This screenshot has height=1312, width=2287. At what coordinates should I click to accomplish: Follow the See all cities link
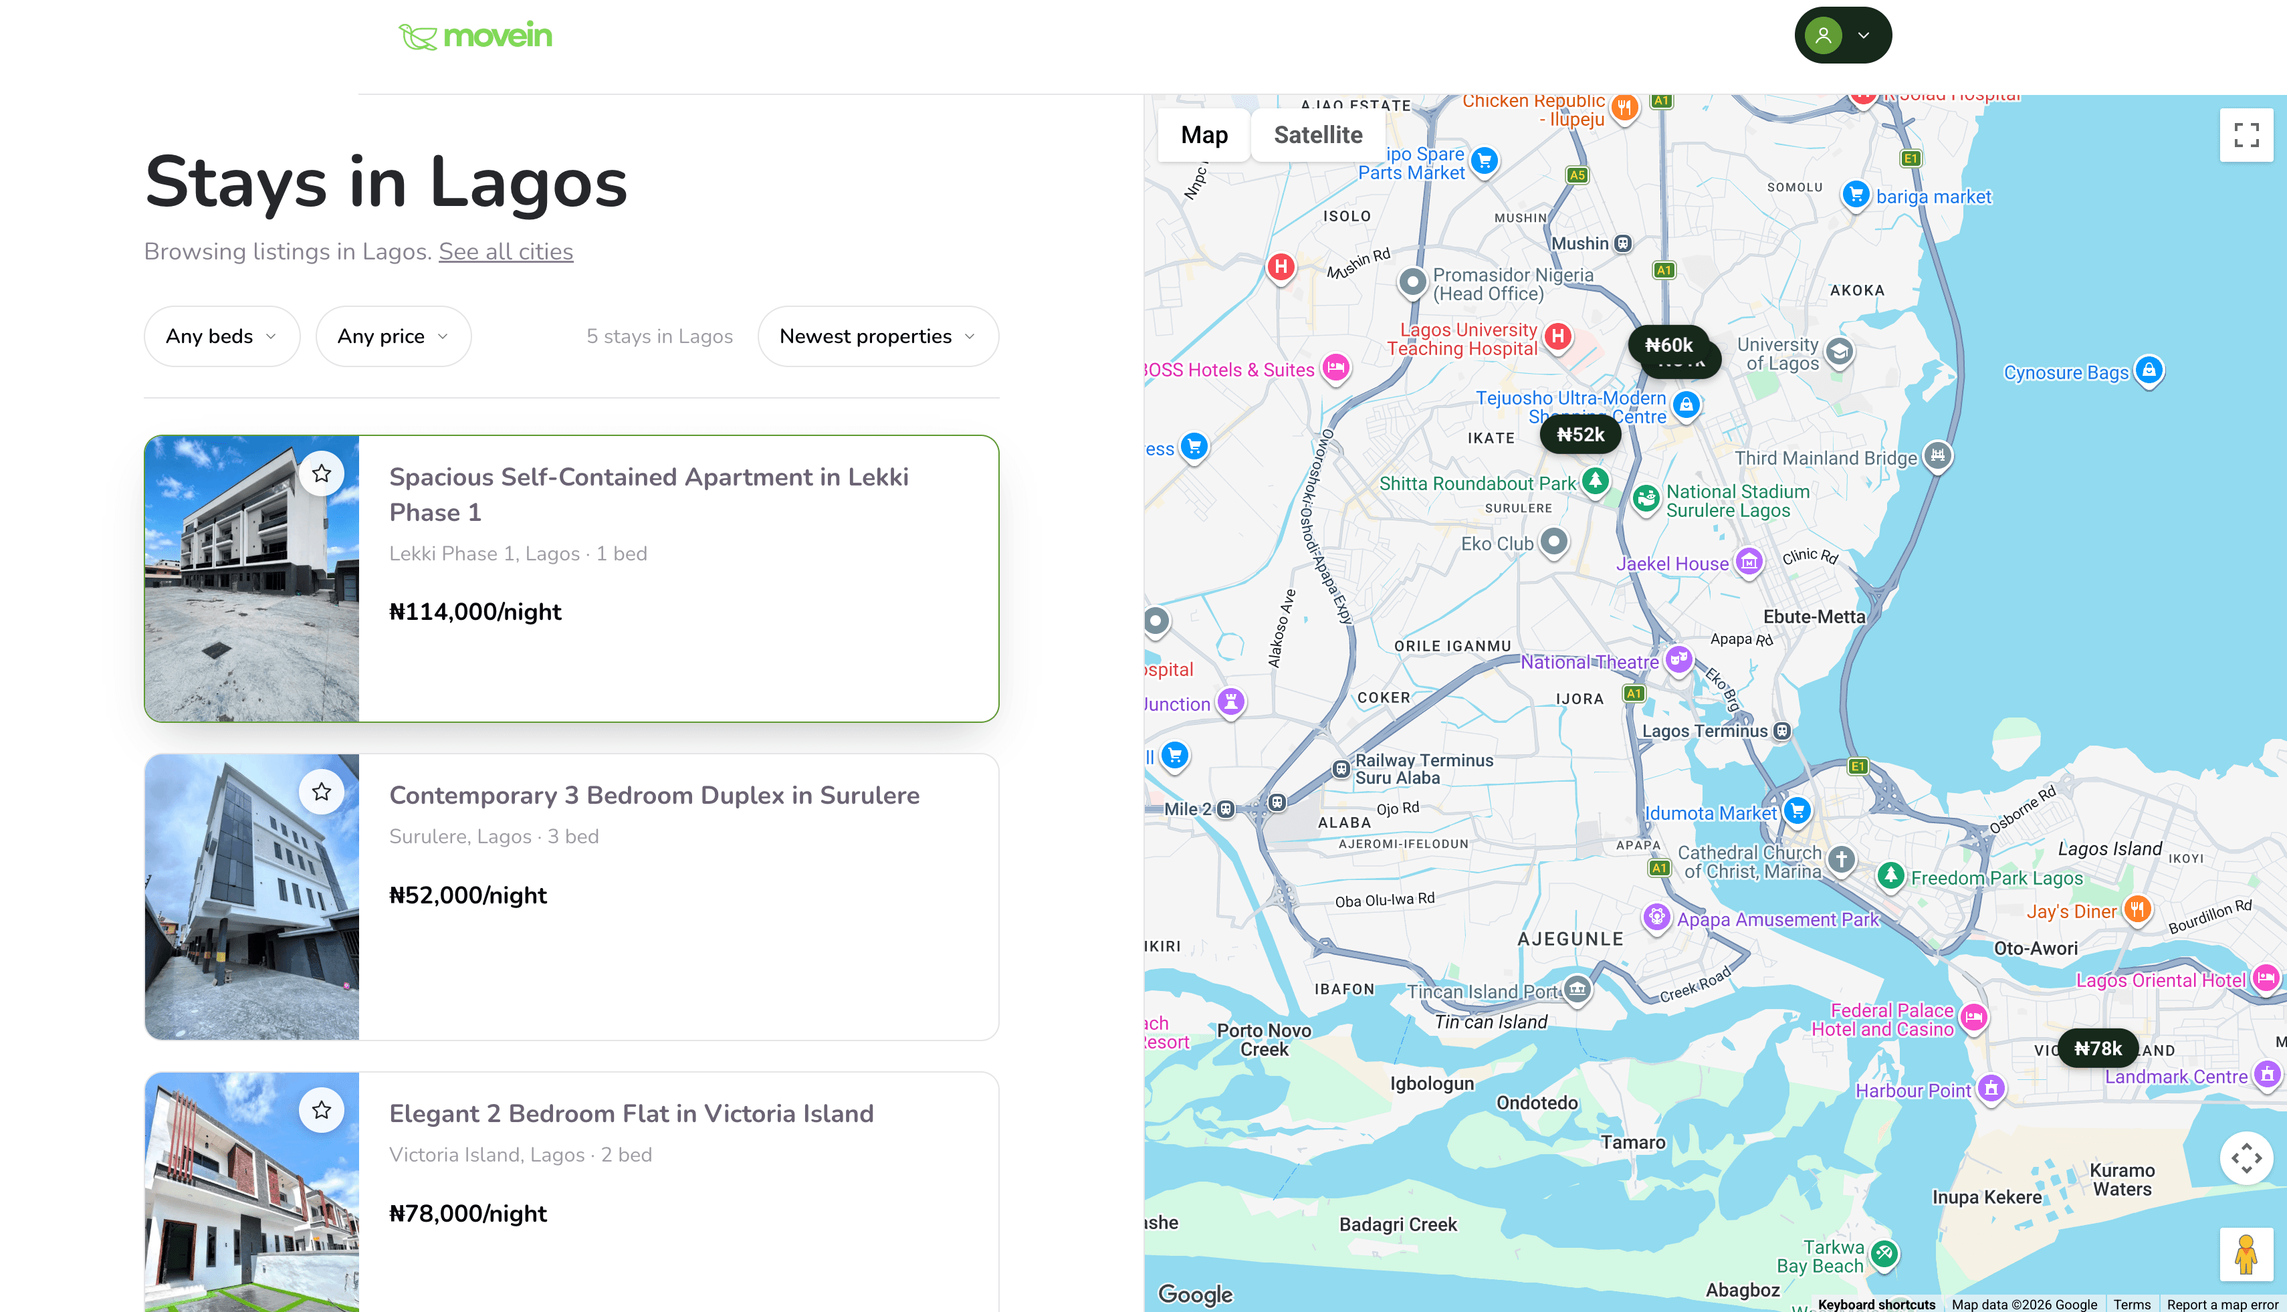506,251
